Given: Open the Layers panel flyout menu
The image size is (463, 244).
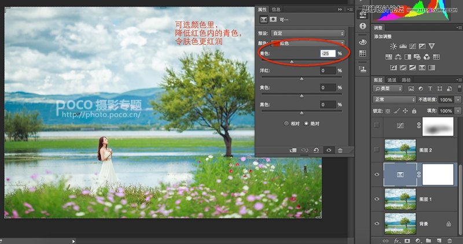Looking at the screenshot, I should [x=458, y=80].
